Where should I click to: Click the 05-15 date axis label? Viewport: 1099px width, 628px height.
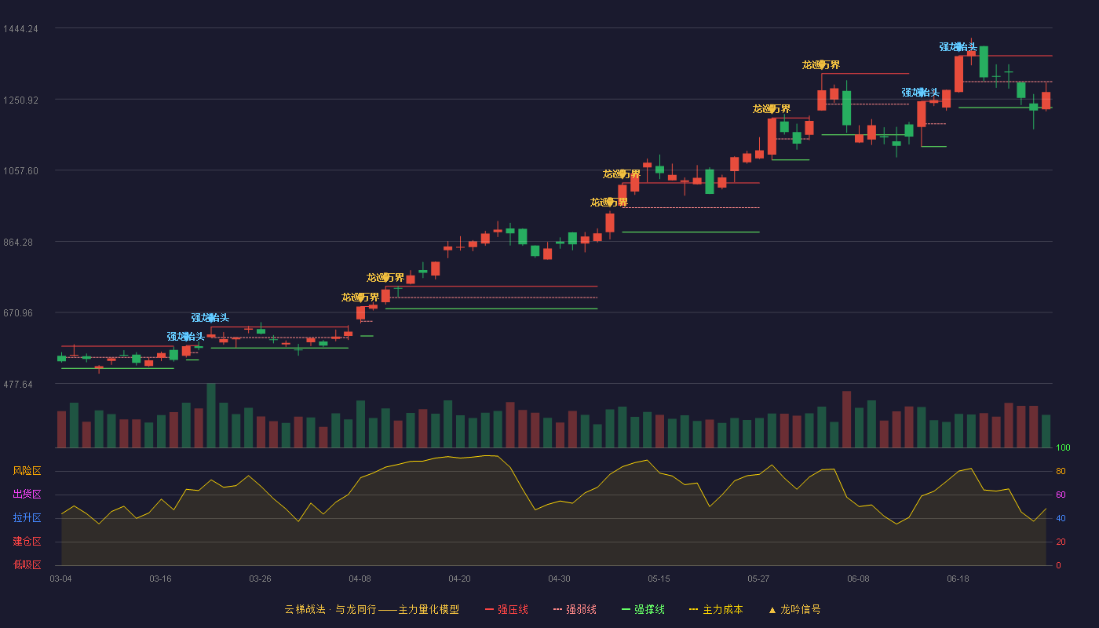pos(659,579)
